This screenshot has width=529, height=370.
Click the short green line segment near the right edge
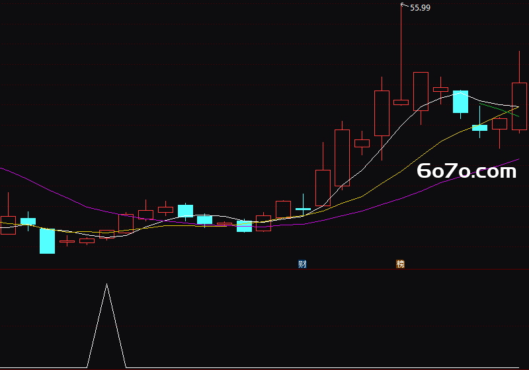[x=499, y=110]
